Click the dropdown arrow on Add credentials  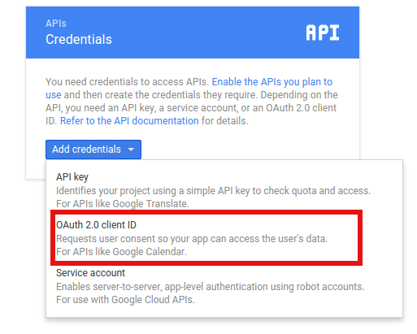[x=131, y=150]
